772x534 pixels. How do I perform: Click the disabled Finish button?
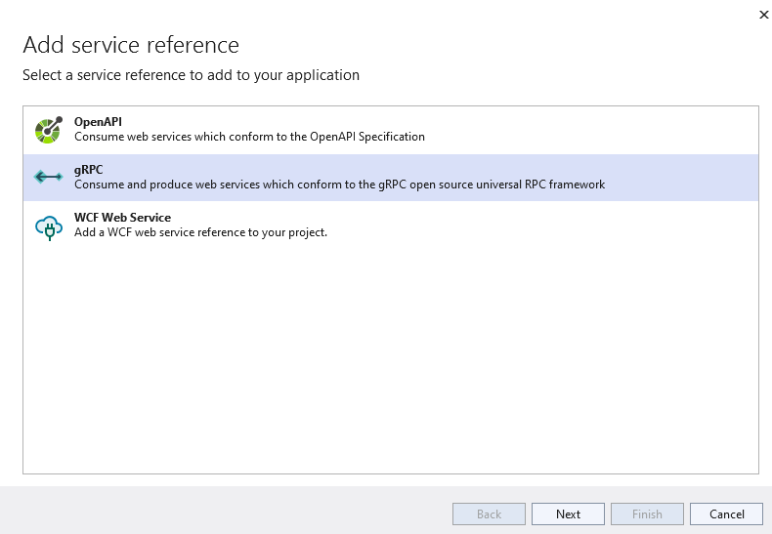pyautogui.click(x=648, y=513)
